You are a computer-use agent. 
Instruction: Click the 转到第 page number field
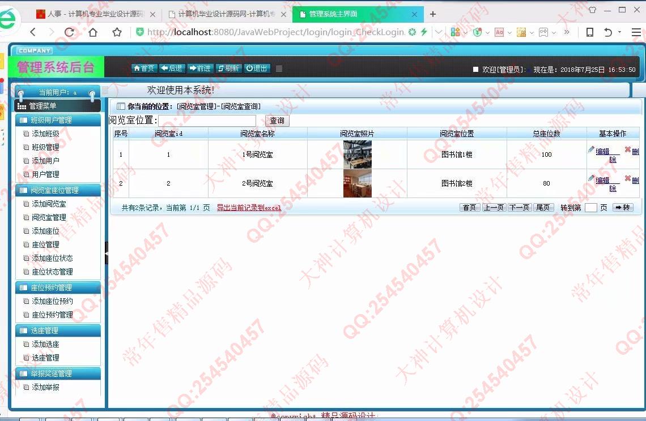(591, 208)
